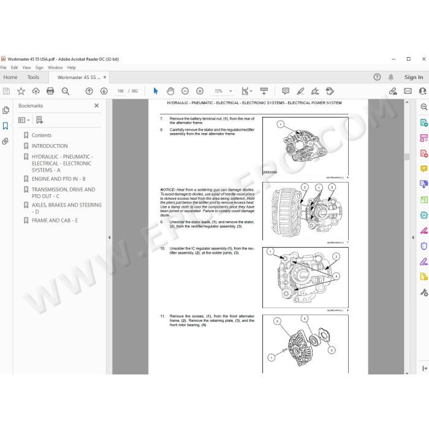Open the Window menu

click(x=55, y=67)
